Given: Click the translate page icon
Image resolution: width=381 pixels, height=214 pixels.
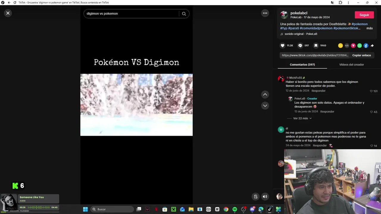Looking at the screenshot, I should click(332, 2).
